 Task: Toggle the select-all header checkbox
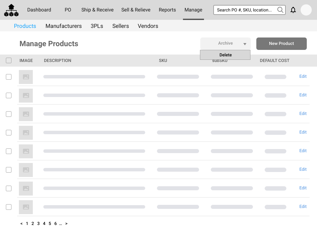(x=9, y=60)
